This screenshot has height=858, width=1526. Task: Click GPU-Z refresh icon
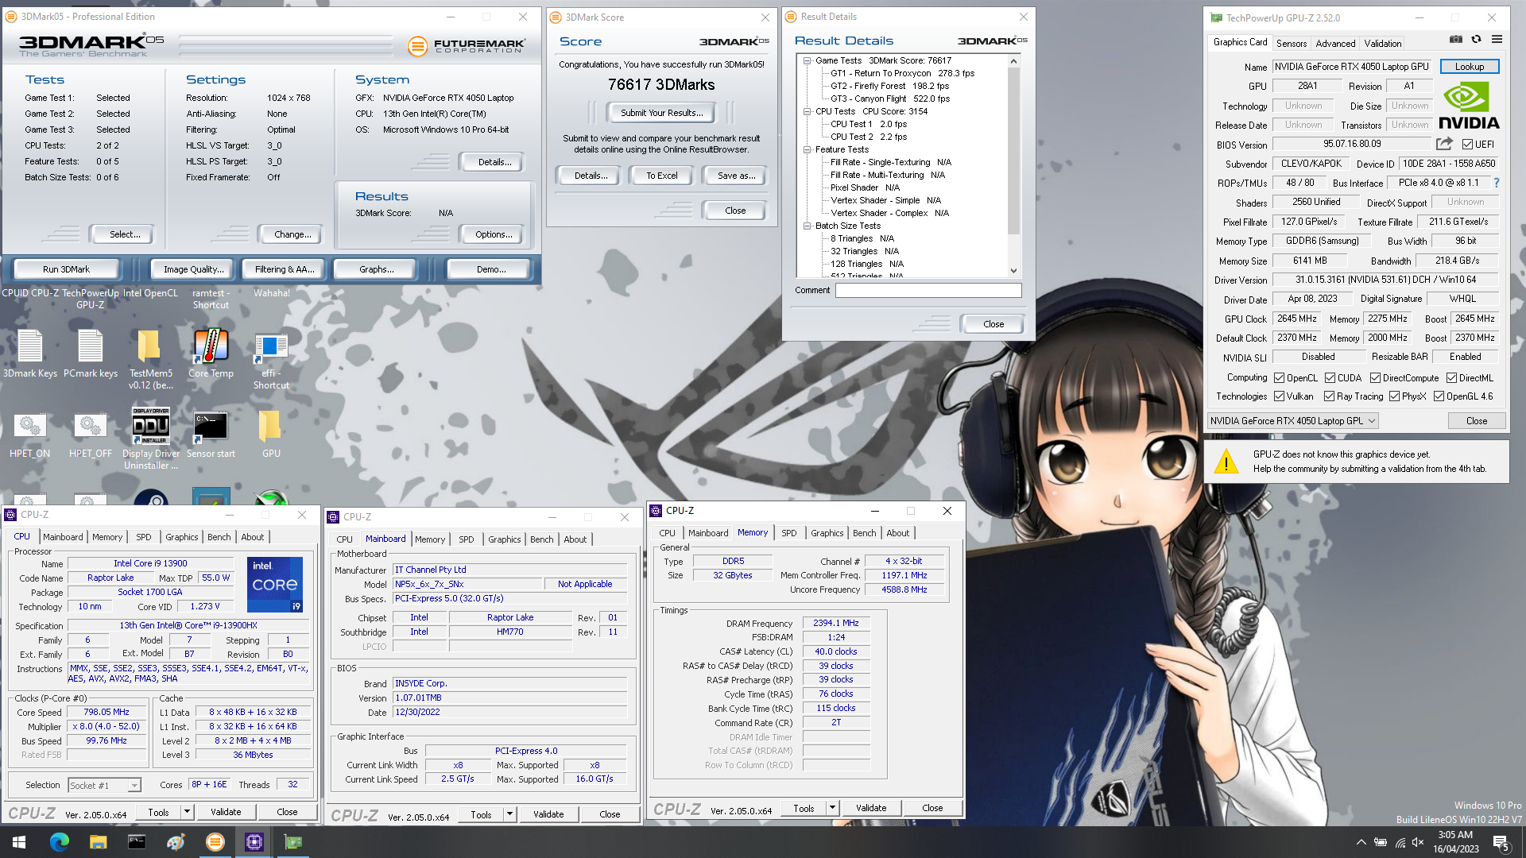pos(1476,40)
